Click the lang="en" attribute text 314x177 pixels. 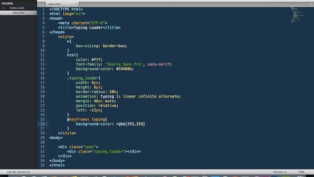[73, 14]
